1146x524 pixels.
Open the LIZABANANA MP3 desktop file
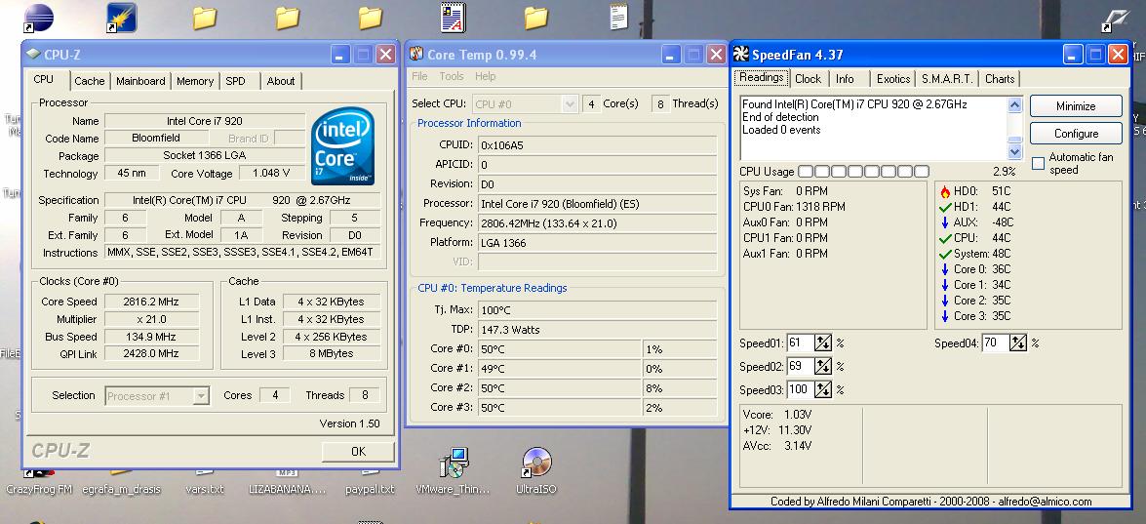[x=287, y=482]
